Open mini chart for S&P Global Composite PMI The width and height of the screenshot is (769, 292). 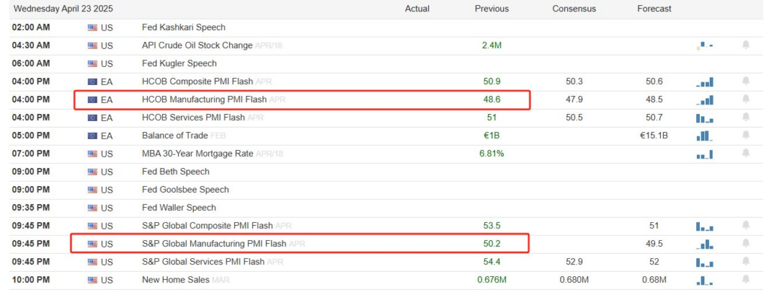pyautogui.click(x=704, y=226)
